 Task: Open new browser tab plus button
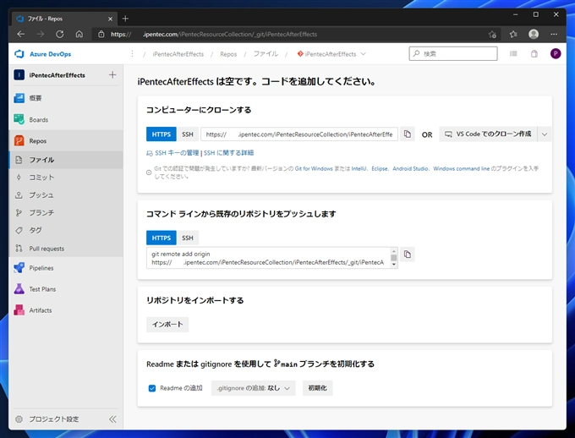pyautogui.click(x=125, y=19)
